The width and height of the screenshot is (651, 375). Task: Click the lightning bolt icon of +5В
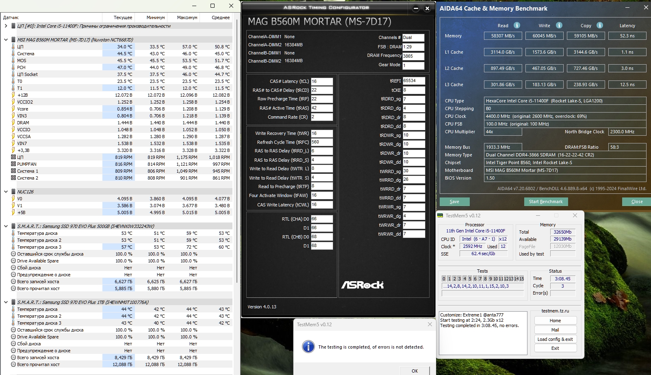pyautogui.click(x=13, y=212)
